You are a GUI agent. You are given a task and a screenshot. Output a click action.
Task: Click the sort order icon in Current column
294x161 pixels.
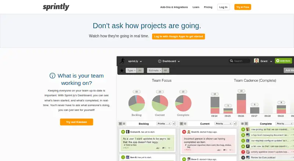(x=235, y=124)
